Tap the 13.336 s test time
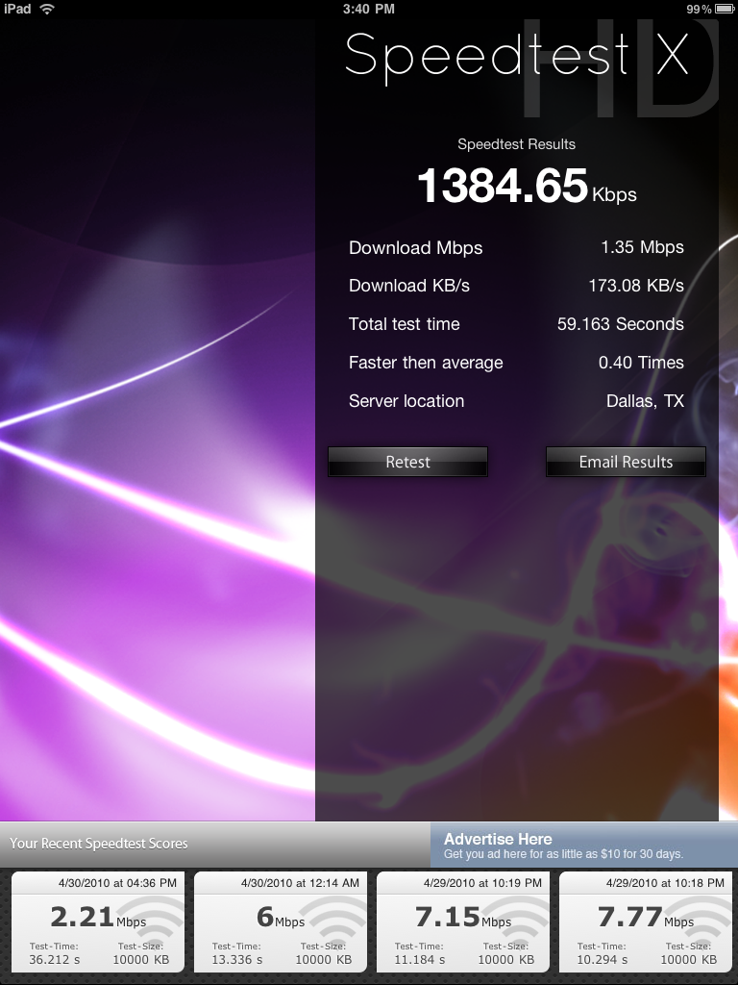The width and height of the screenshot is (738, 985). coord(237,959)
